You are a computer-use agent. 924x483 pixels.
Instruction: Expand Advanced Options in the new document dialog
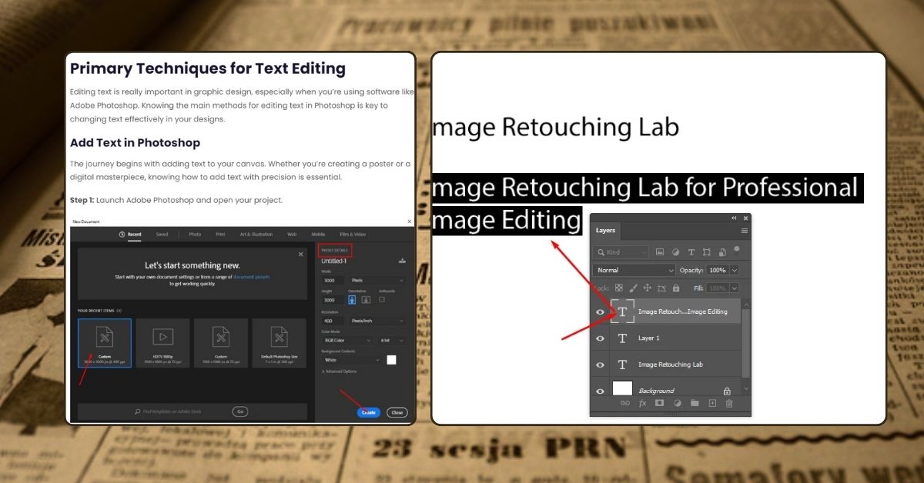pyautogui.click(x=339, y=371)
